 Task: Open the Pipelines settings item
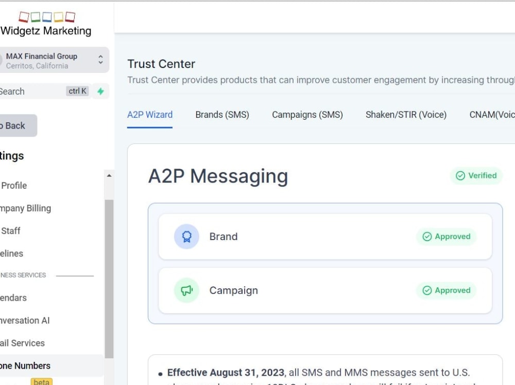coord(11,253)
